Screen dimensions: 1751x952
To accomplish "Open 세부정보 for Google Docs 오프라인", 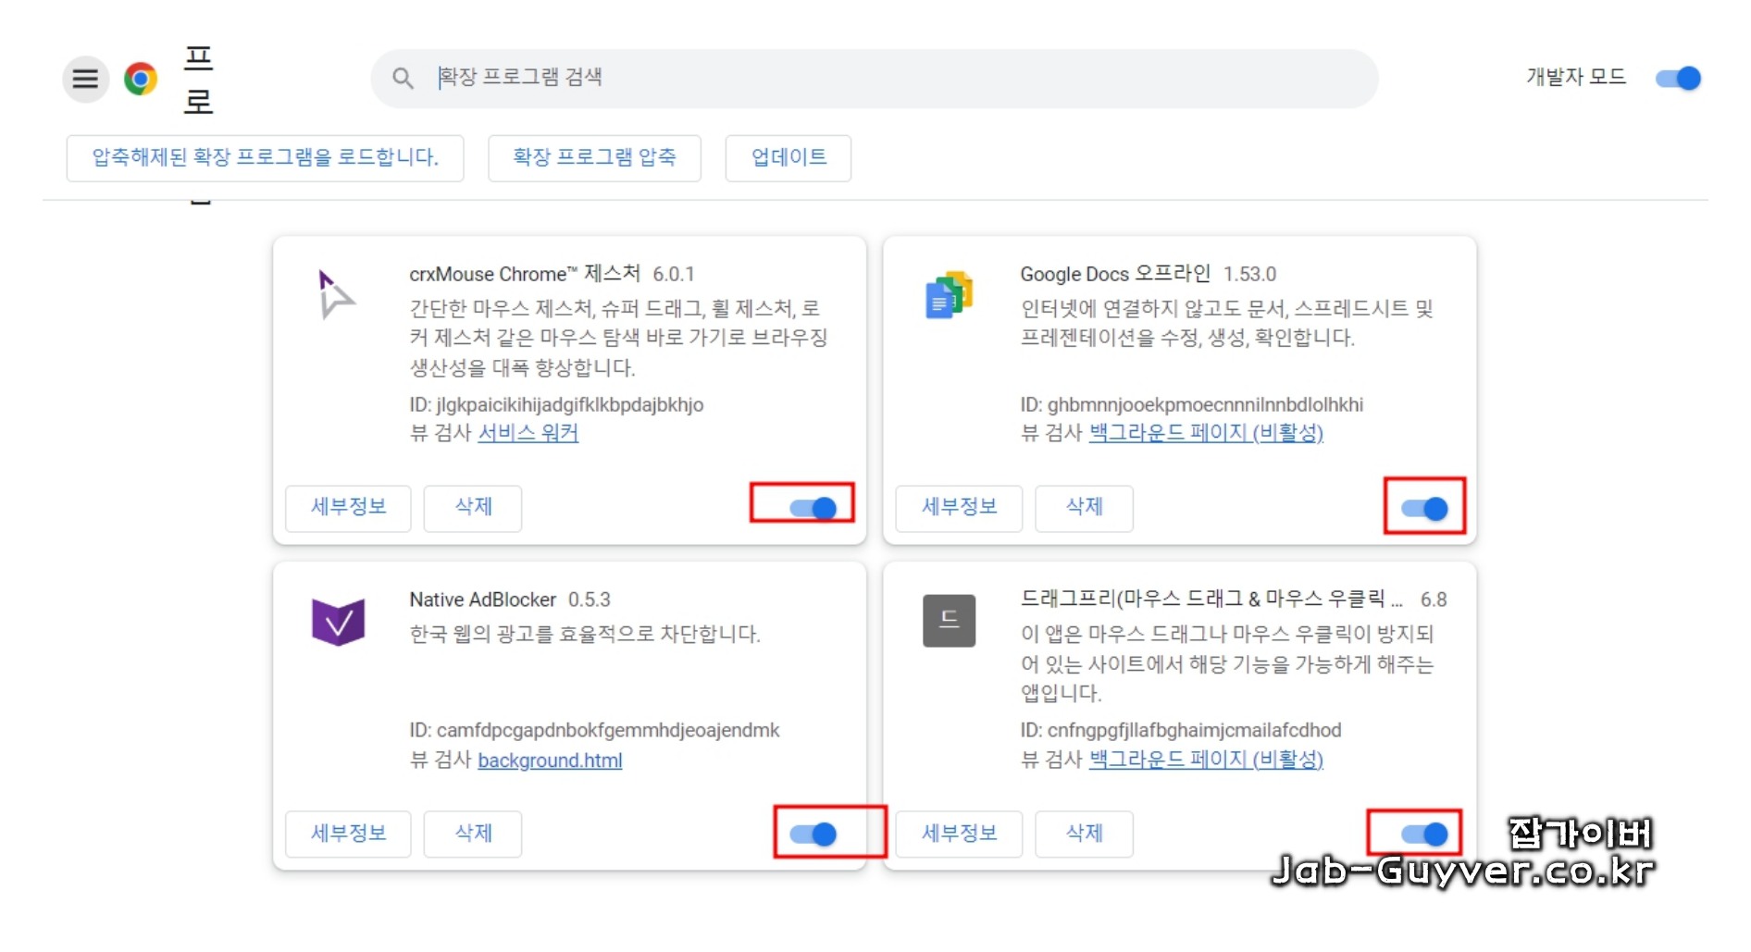I will coord(959,508).
